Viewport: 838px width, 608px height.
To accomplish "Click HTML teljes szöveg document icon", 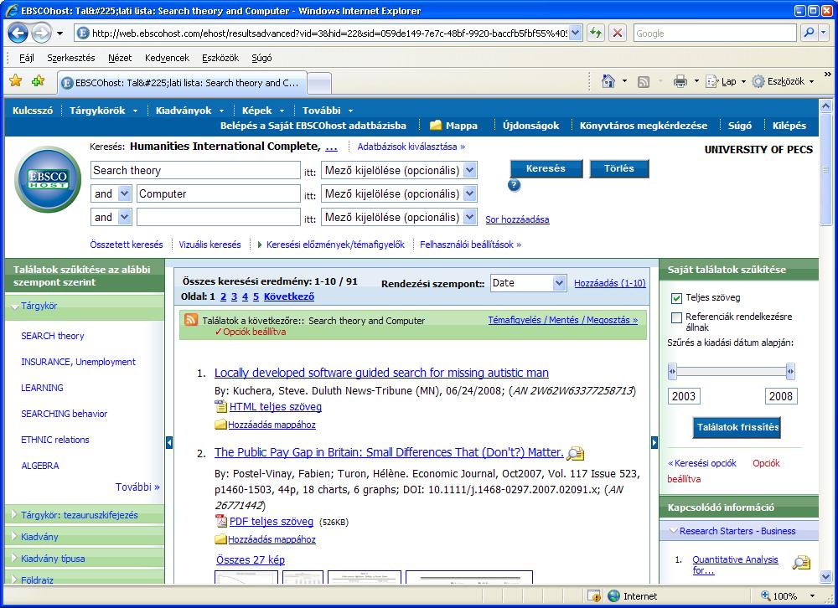I will click(220, 406).
